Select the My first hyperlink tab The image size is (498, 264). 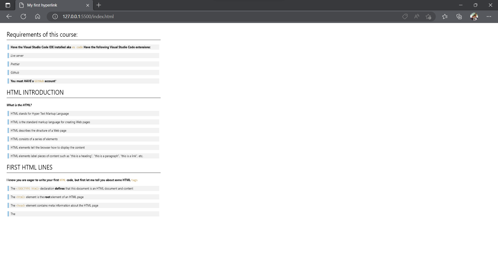(x=54, y=5)
